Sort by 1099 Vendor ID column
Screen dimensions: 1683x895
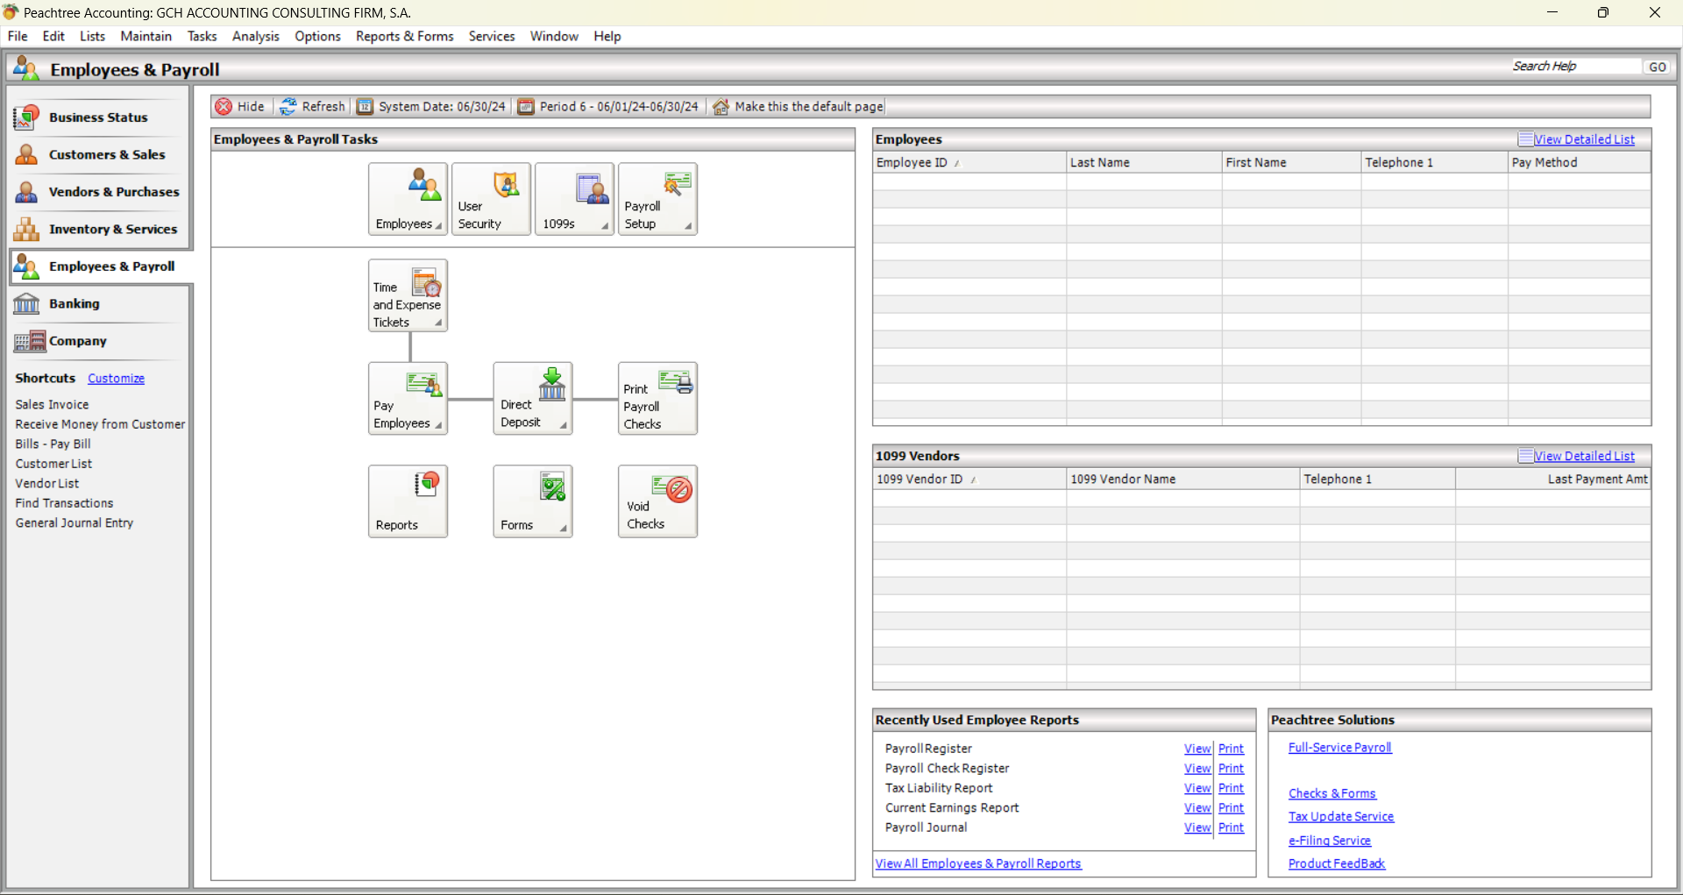point(969,479)
